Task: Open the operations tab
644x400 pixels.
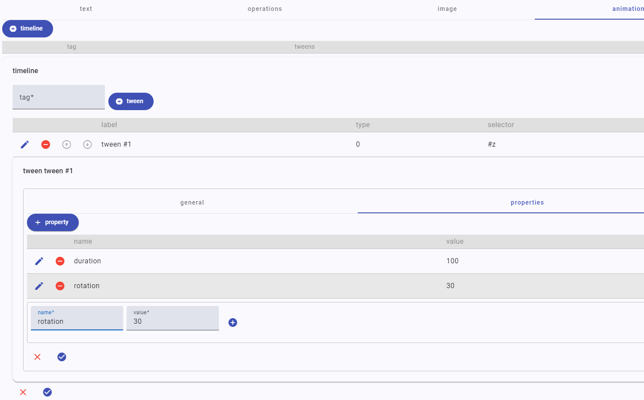Action: click(265, 9)
